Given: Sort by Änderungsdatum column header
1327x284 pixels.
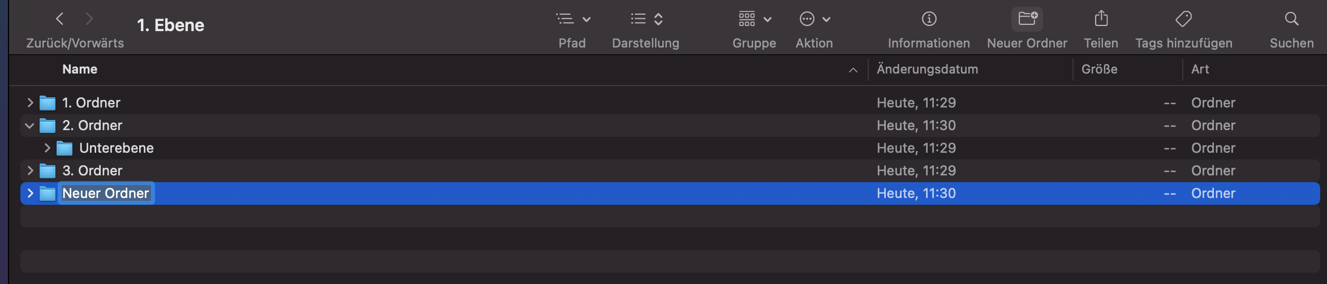Looking at the screenshot, I should coord(927,70).
